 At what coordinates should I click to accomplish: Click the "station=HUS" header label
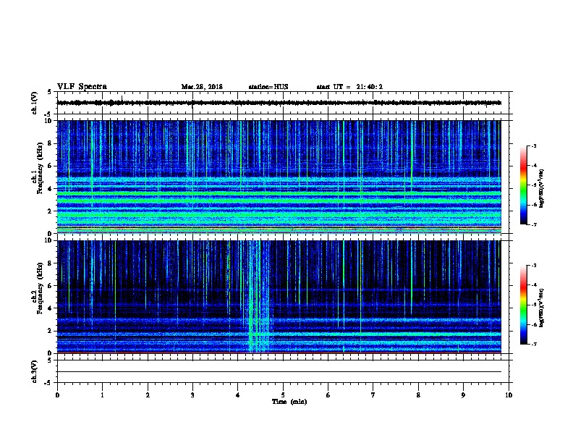(x=268, y=87)
